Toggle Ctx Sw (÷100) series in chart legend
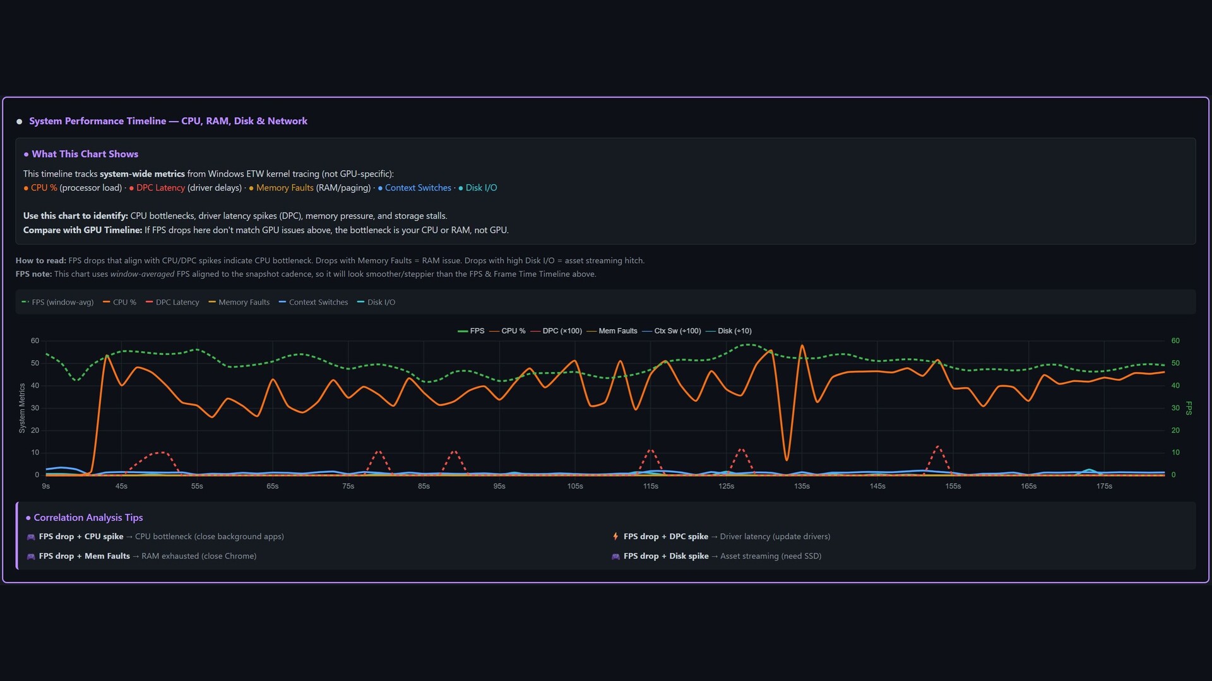This screenshot has height=681, width=1212. point(671,331)
